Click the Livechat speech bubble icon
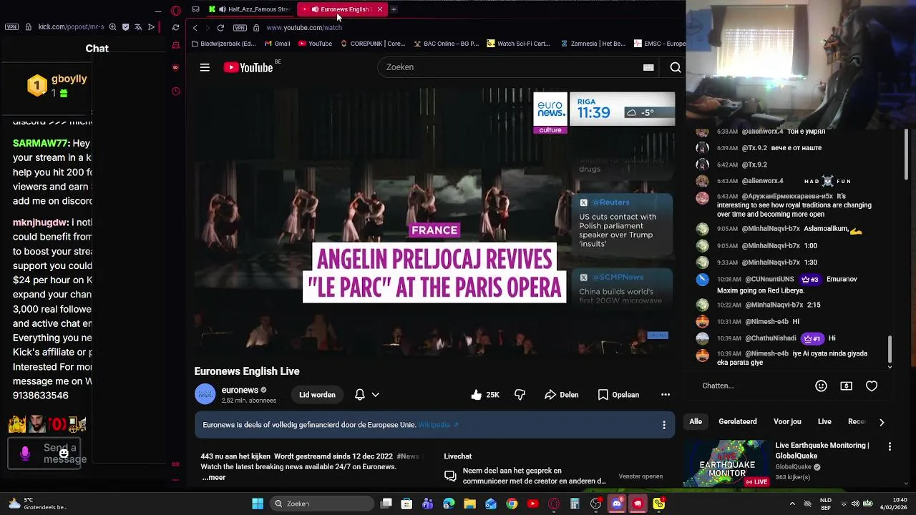The image size is (916, 515). pyautogui.click(x=450, y=476)
